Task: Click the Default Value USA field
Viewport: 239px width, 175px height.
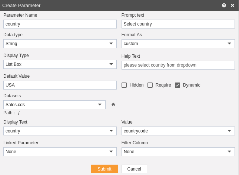Action: click(60, 85)
